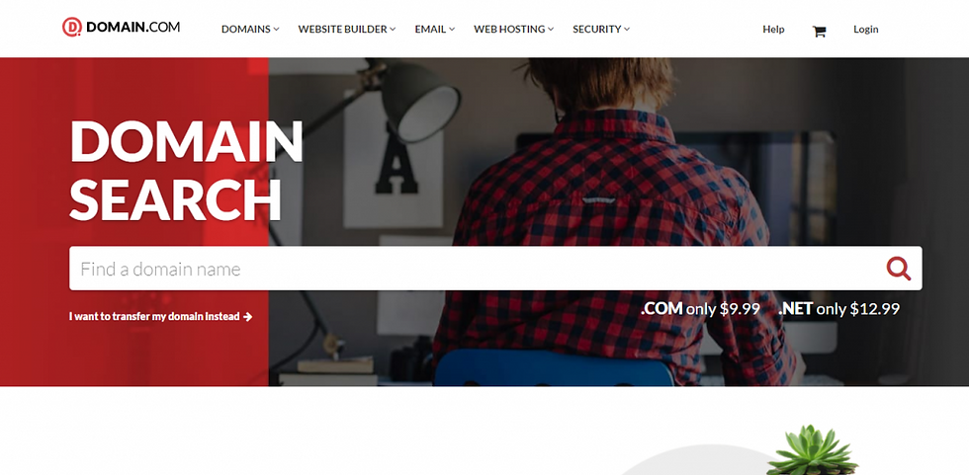Image resolution: width=969 pixels, height=475 pixels.
Task: Expand the chevron next to WEB HOSTING
Action: tap(551, 29)
